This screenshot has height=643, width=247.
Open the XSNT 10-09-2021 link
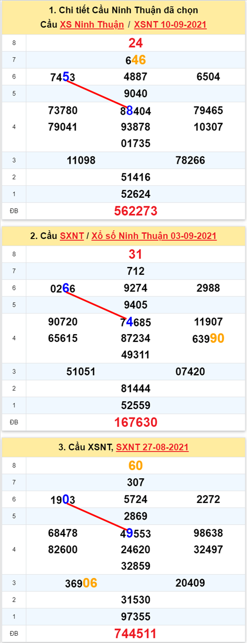(x=170, y=25)
